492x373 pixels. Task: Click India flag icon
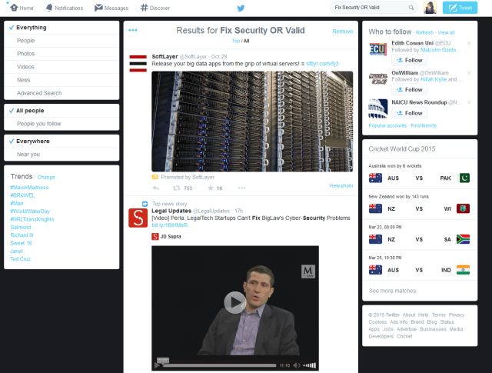click(463, 270)
